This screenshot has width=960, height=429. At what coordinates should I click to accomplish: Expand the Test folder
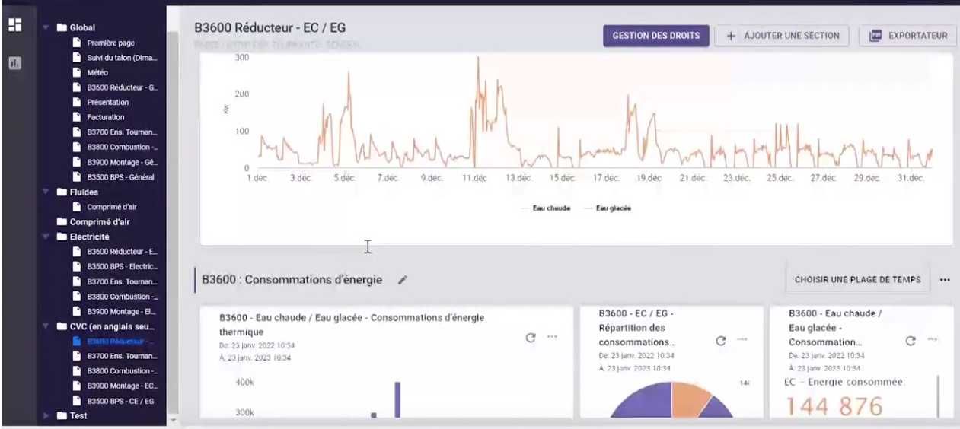[46, 416]
